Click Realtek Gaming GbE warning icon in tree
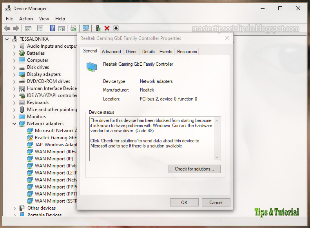Screen dimensions: 310x228 [30, 138]
